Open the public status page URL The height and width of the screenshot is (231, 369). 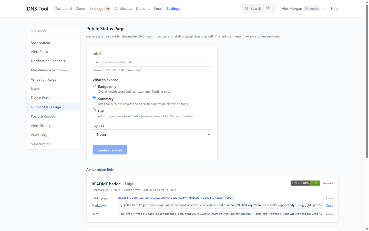[176, 198]
